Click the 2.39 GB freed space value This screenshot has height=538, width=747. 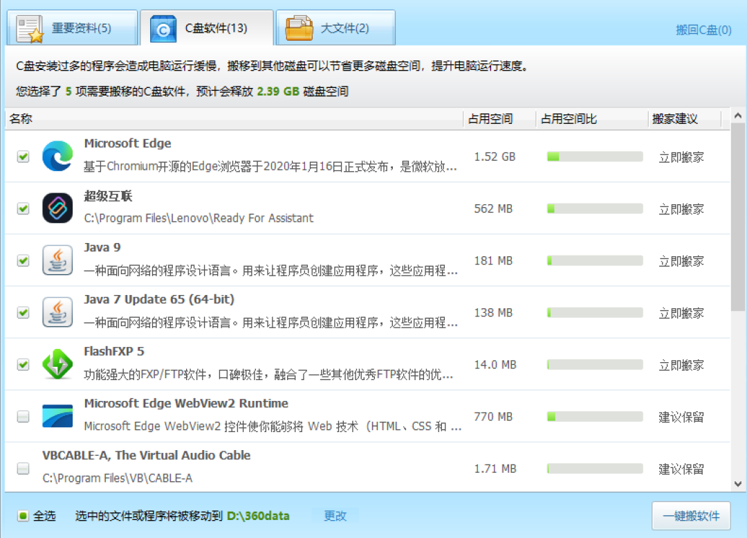point(278,91)
